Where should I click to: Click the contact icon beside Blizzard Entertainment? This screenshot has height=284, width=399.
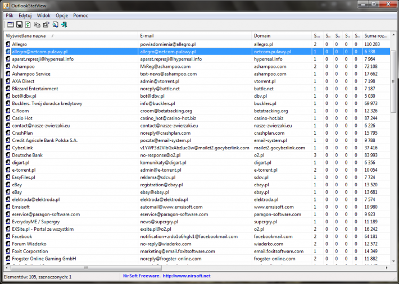pos(8,89)
